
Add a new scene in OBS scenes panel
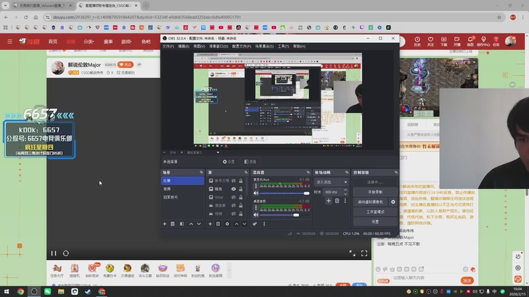coord(165,224)
